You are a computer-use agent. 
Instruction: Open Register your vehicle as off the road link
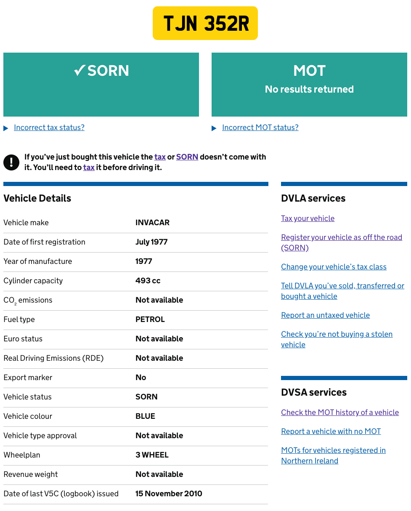(342, 242)
